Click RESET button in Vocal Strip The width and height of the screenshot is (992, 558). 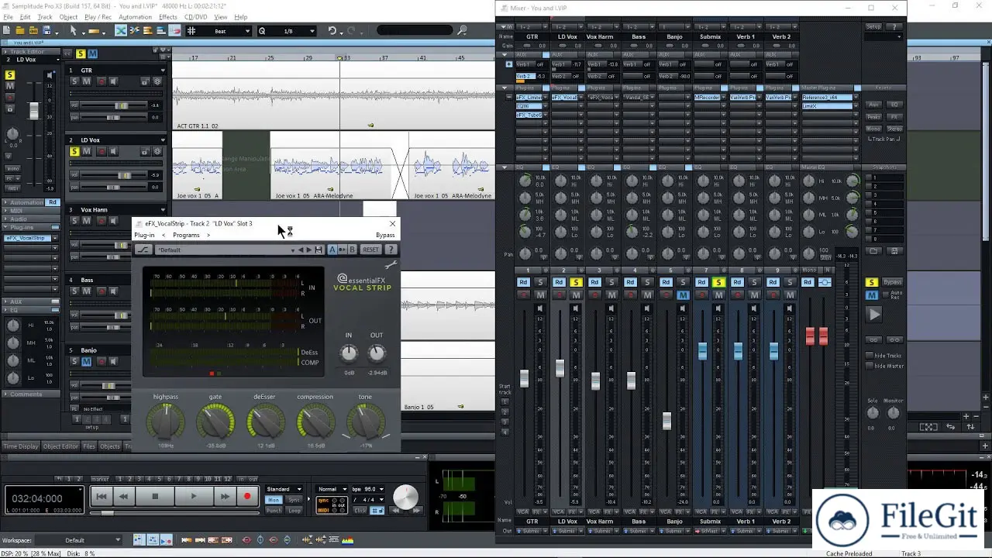(371, 250)
